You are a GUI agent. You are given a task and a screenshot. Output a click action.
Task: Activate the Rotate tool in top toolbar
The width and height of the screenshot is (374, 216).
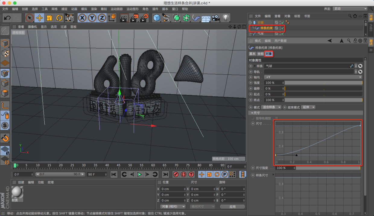[x=59, y=18]
